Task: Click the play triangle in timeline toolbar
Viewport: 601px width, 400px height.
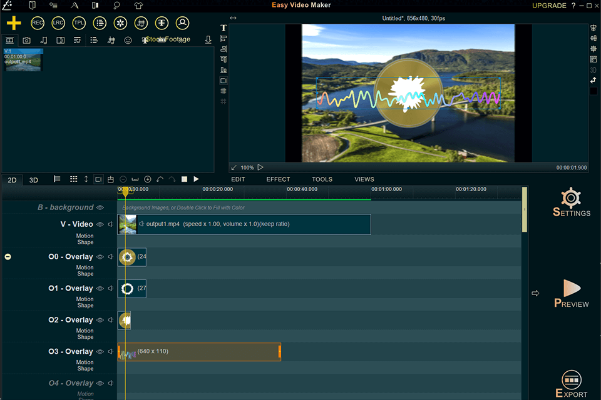Action: (x=196, y=179)
